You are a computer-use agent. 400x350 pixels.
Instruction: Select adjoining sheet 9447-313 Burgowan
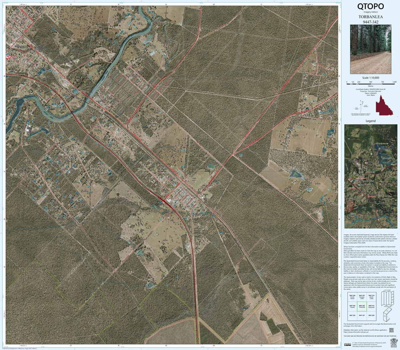tap(372, 306)
